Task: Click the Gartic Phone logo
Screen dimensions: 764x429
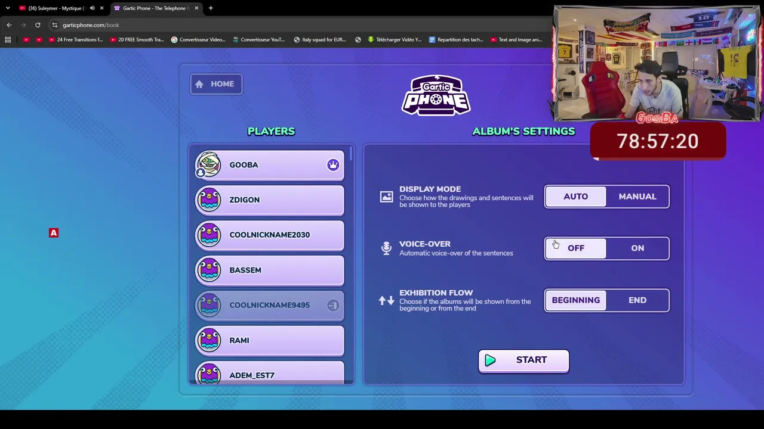Action: coord(436,95)
